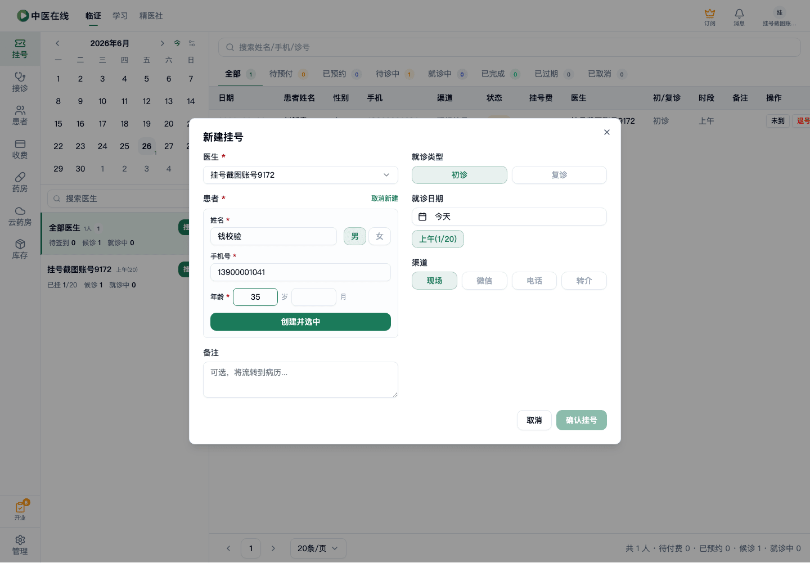The image size is (810, 563).
Task: Click the 姓名 field containing 钱校验
Action: [273, 236]
